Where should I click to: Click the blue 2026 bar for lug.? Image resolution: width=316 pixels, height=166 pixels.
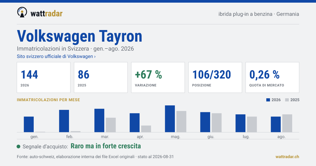tap(240, 123)
